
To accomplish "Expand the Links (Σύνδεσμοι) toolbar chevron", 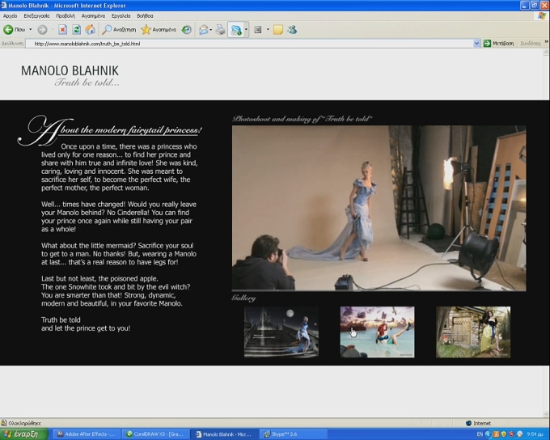I will [546, 42].
